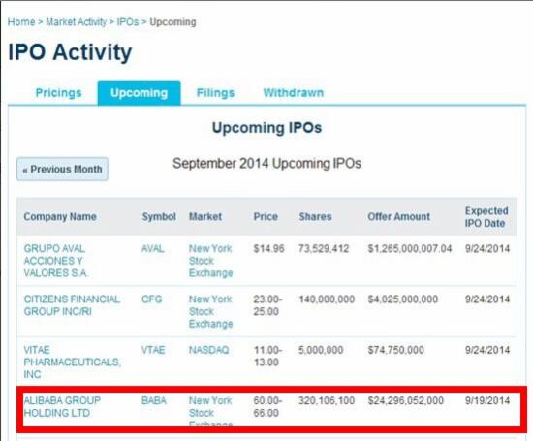
Task: Select the 140,000,000 shares value
Action: (x=327, y=299)
